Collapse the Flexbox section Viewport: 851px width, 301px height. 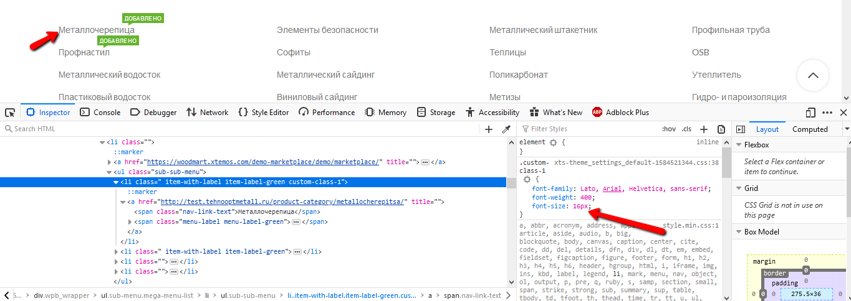[x=739, y=145]
